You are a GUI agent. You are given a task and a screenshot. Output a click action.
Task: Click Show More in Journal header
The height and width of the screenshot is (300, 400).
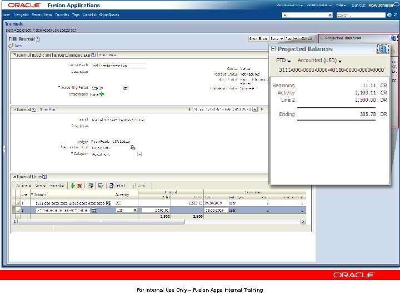[47, 109]
